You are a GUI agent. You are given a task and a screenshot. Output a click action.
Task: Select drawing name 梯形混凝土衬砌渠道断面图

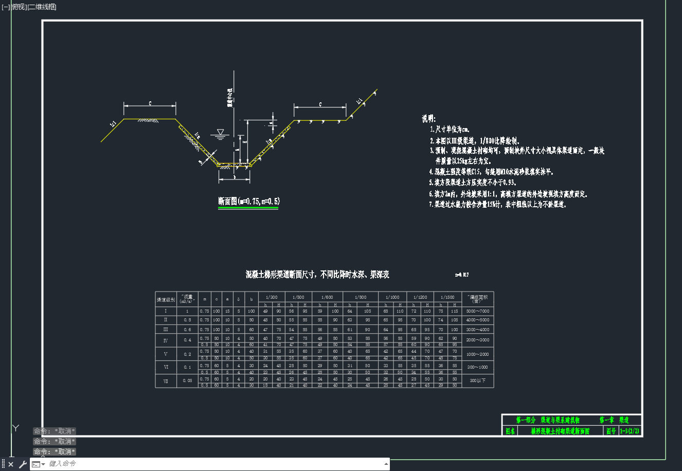pos(560,431)
